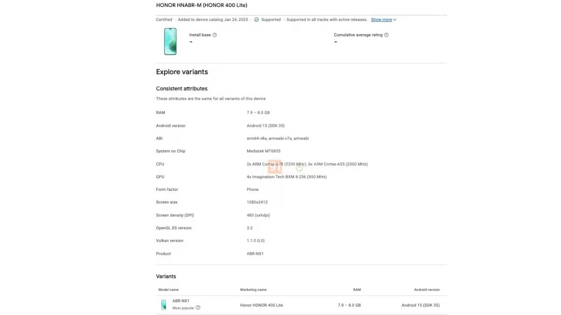This screenshot has width=561, height=315.
Task: Open the device phone image at the top
Action: tap(170, 42)
